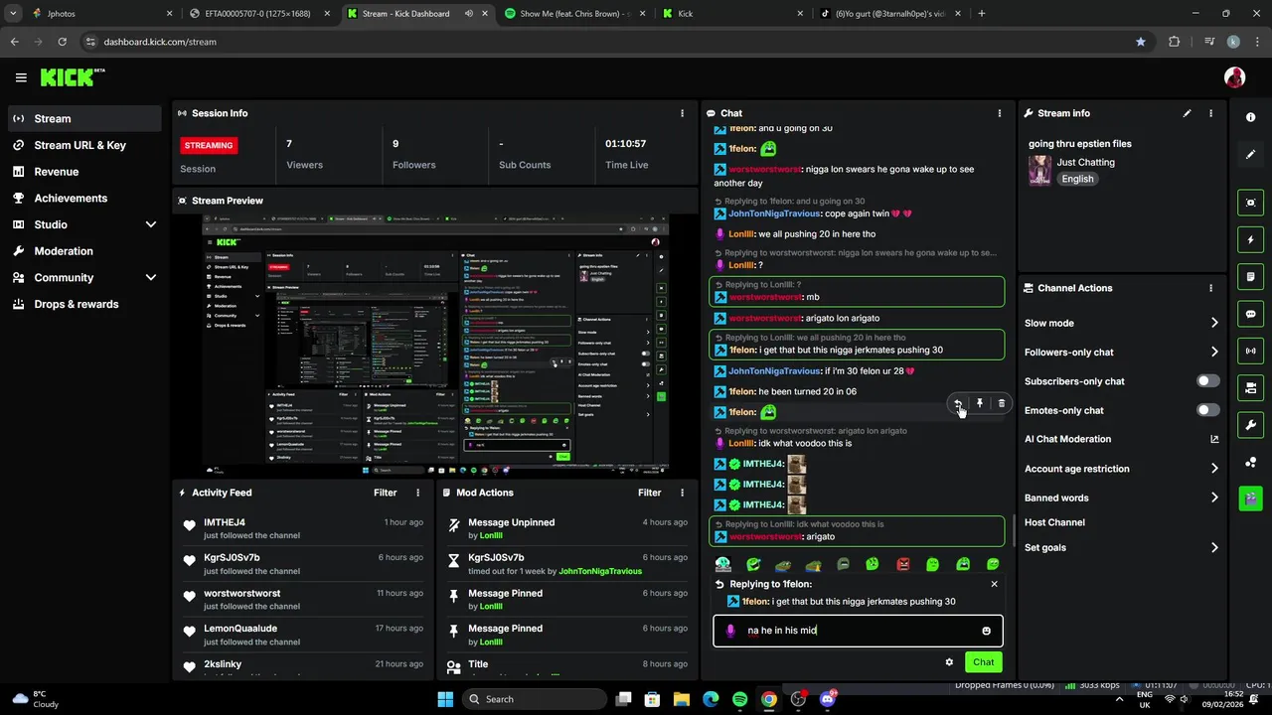The image size is (1272, 715).
Task: Open Windows Start menu
Action: click(x=445, y=699)
